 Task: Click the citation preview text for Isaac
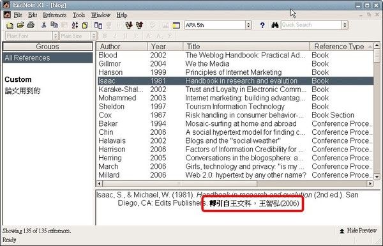(x=227, y=199)
